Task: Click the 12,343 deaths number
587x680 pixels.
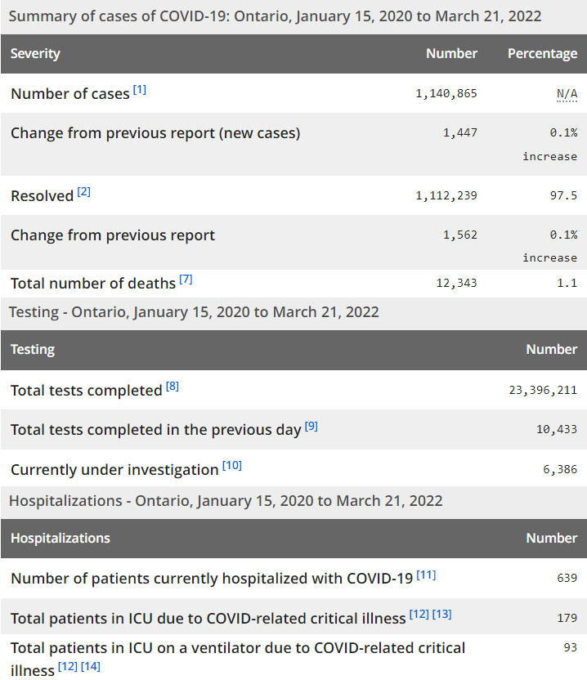Action: point(457,284)
